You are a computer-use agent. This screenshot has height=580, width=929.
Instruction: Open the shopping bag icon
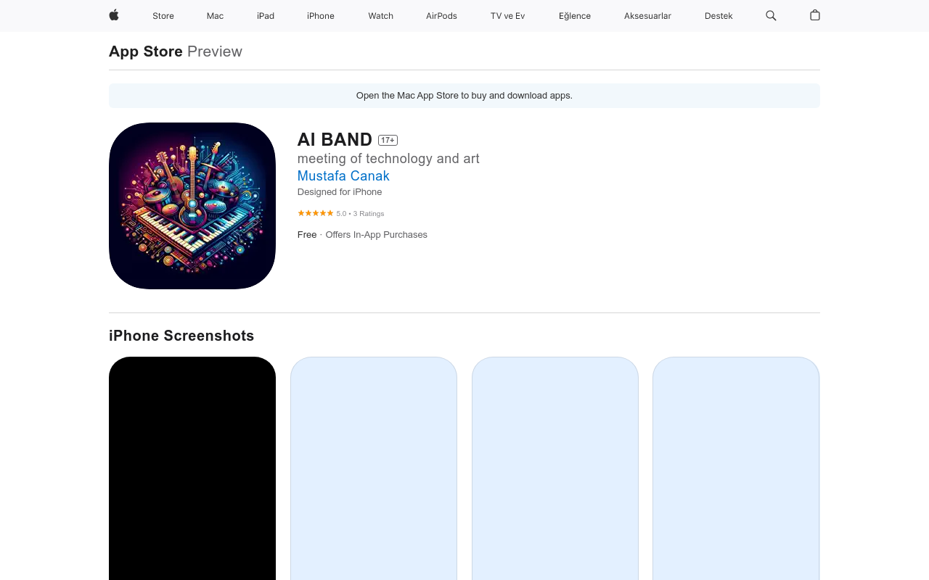point(815,15)
